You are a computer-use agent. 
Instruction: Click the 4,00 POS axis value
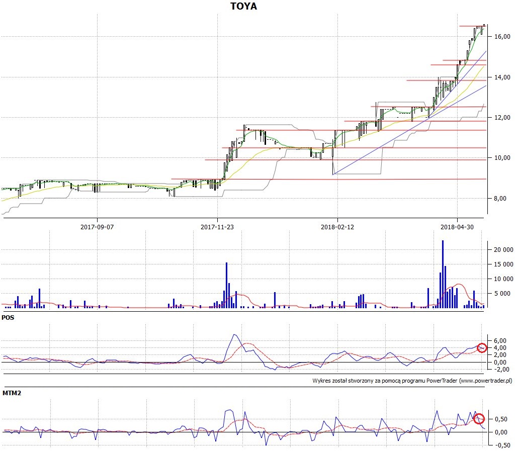[x=500, y=347]
